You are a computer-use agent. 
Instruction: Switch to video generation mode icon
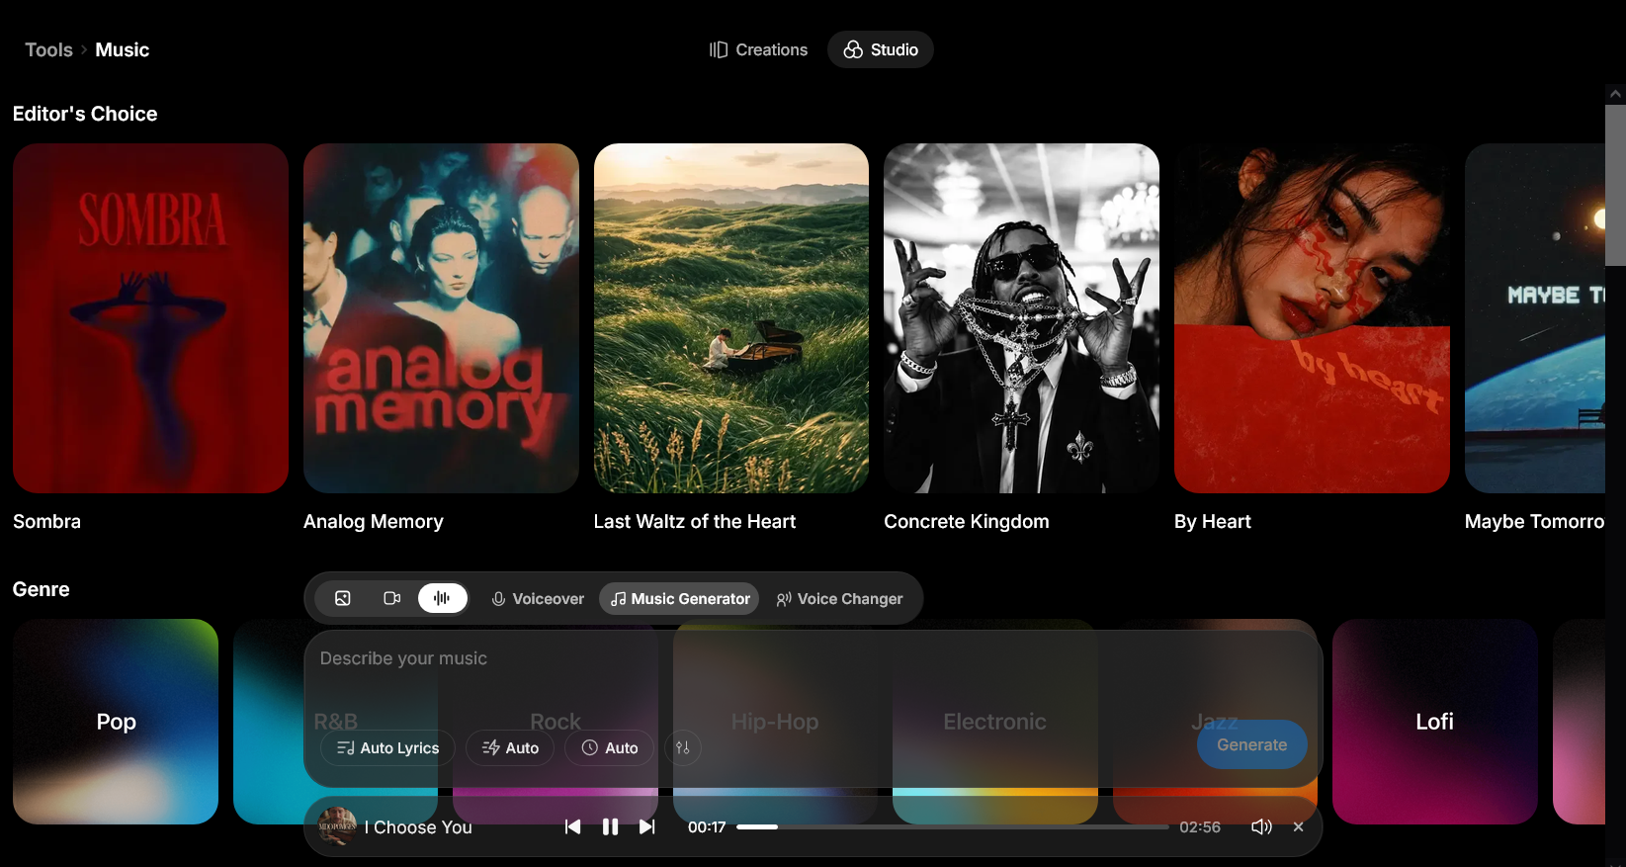[x=392, y=598]
